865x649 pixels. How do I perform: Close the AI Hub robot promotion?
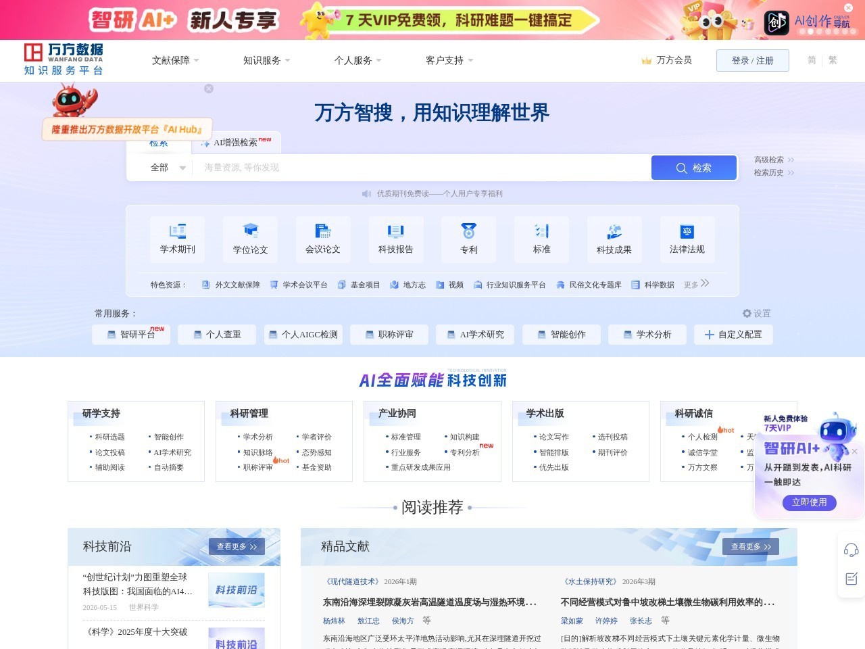click(x=209, y=89)
